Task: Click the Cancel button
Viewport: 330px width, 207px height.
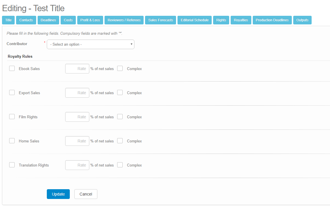Action: pyautogui.click(x=86, y=194)
